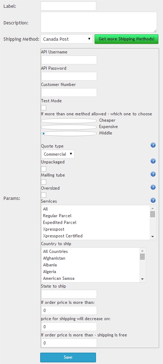163x364 pixels.
Task: Click the Get more Shipping Methods button
Action: 126,39
